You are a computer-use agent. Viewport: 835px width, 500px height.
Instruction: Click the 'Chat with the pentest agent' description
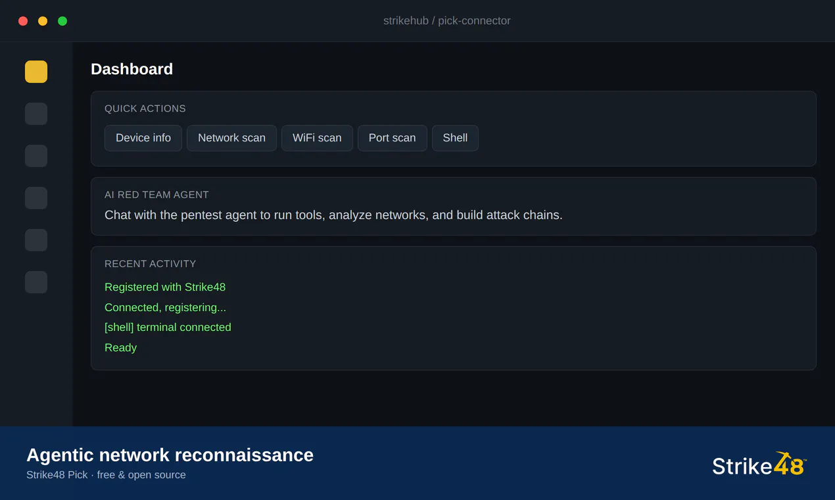333,215
